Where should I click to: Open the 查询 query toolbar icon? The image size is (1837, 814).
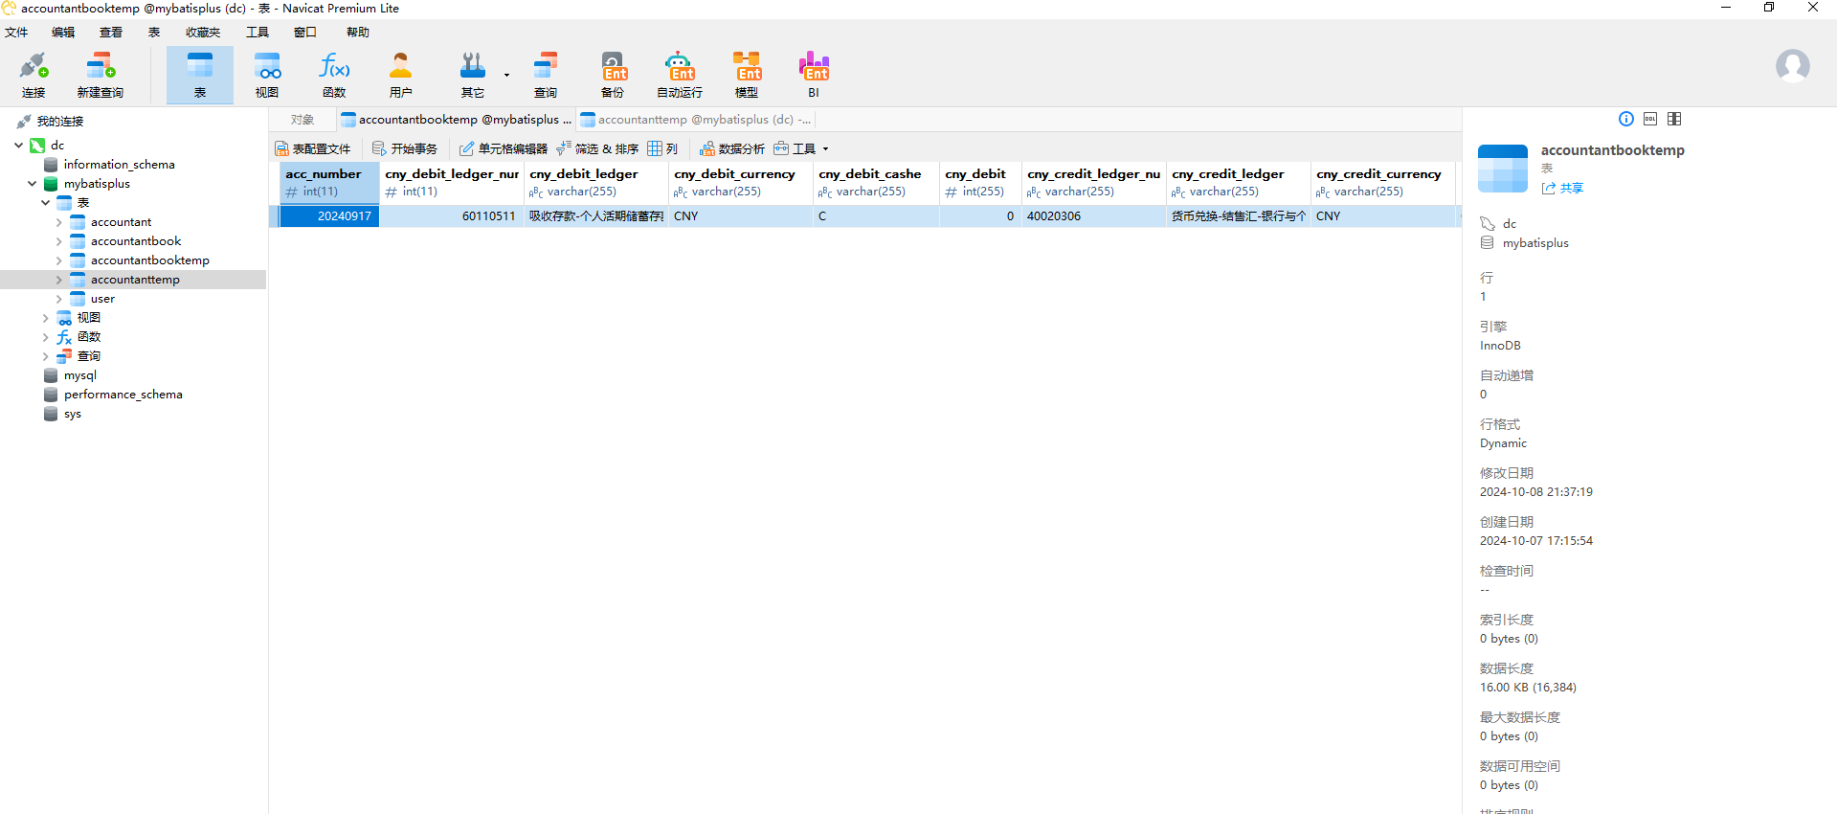pyautogui.click(x=546, y=75)
